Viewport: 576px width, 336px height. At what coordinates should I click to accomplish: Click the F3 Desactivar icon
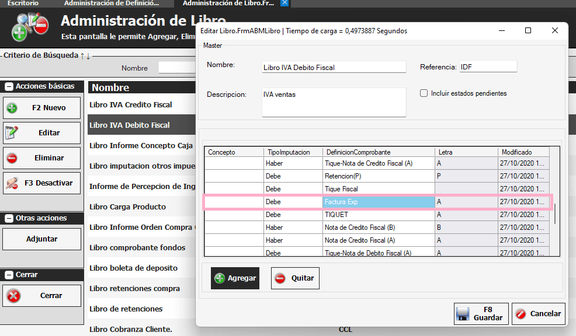coord(12,183)
